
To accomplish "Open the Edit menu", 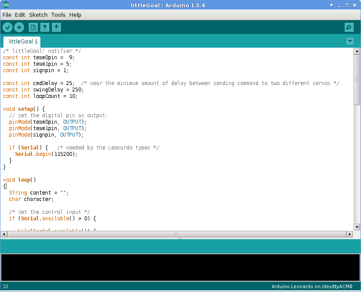I will click(x=20, y=15).
